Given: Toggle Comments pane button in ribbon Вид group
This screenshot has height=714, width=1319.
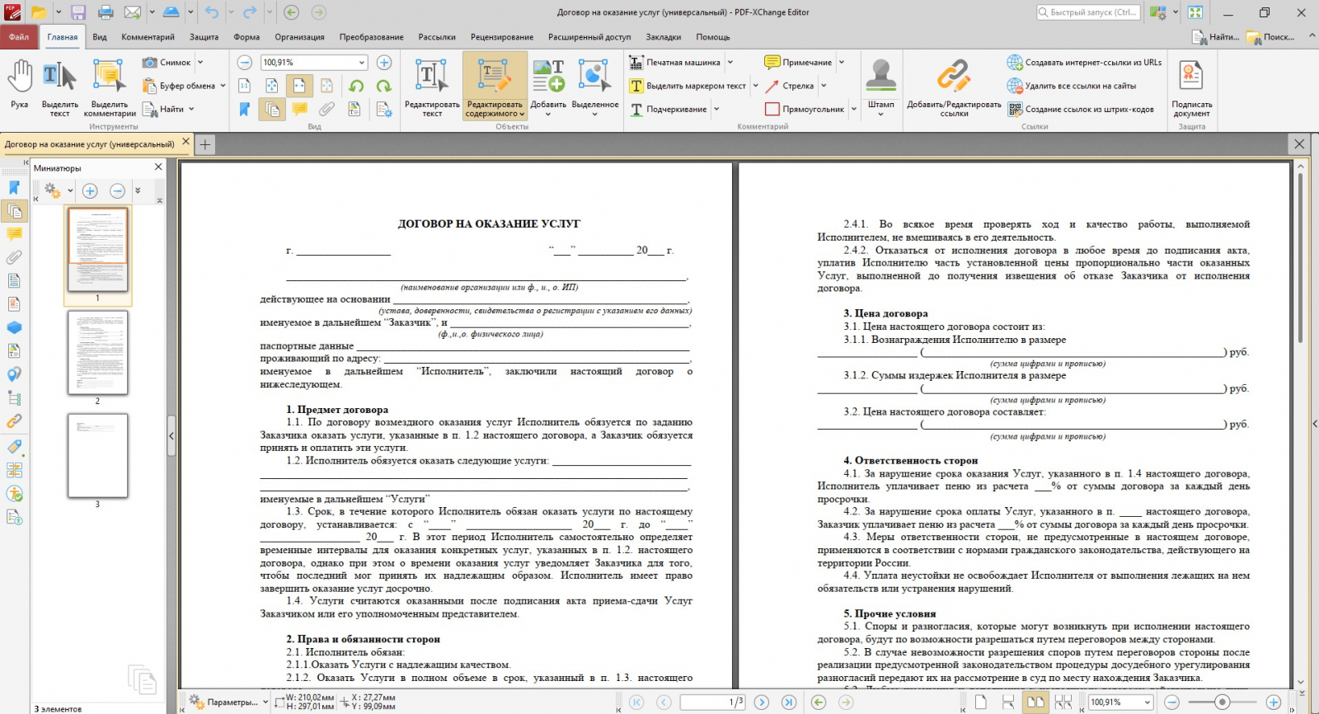Looking at the screenshot, I should pyautogui.click(x=299, y=109).
